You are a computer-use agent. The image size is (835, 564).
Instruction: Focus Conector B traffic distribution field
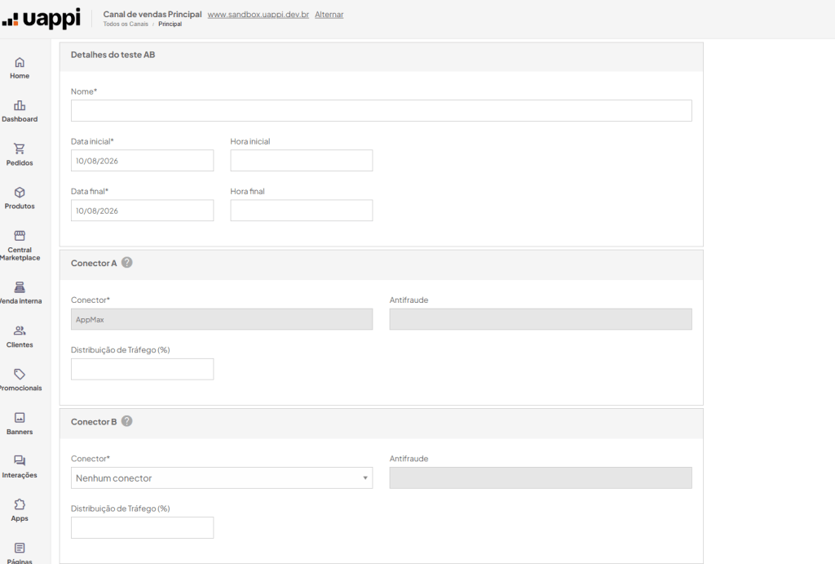pos(142,528)
